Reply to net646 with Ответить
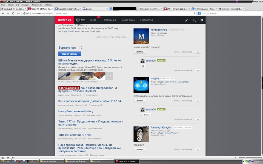Screen dimensions: 263x164 tap(140, 101)
